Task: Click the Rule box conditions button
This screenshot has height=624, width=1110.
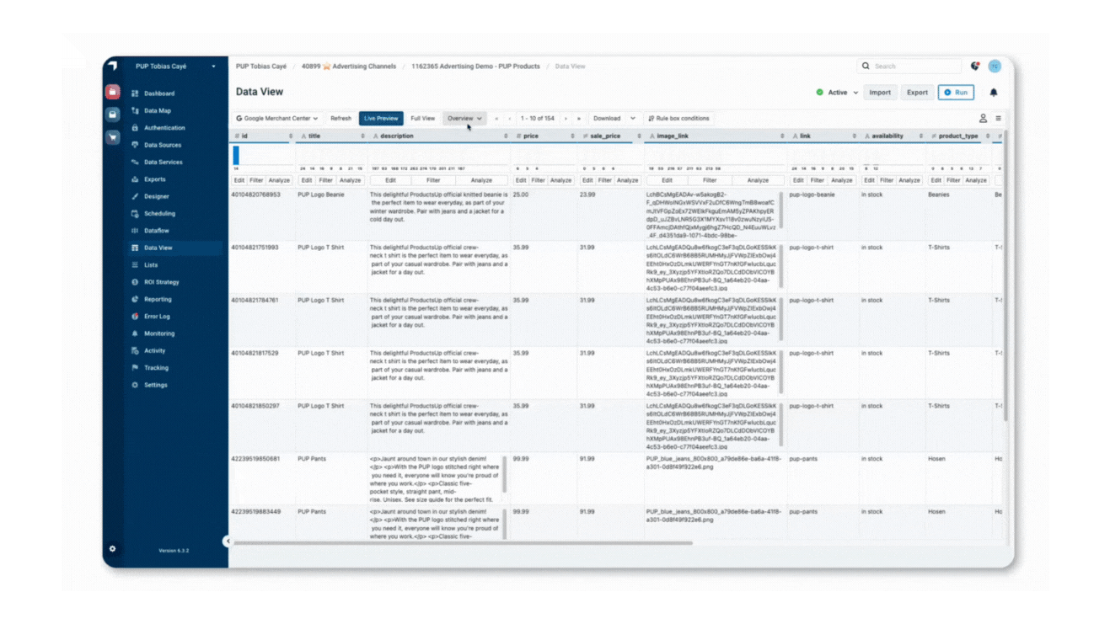Action: (678, 119)
